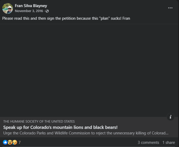Show who made the 1 share
Screen dimensions: 179x147
tap(169, 142)
